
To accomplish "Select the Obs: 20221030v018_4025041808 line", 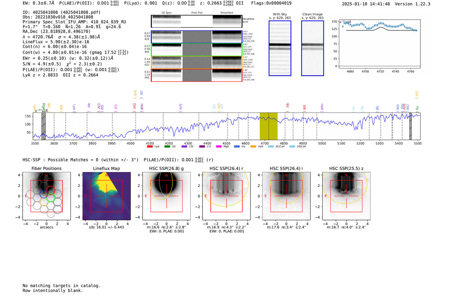I will (x=58, y=17).
